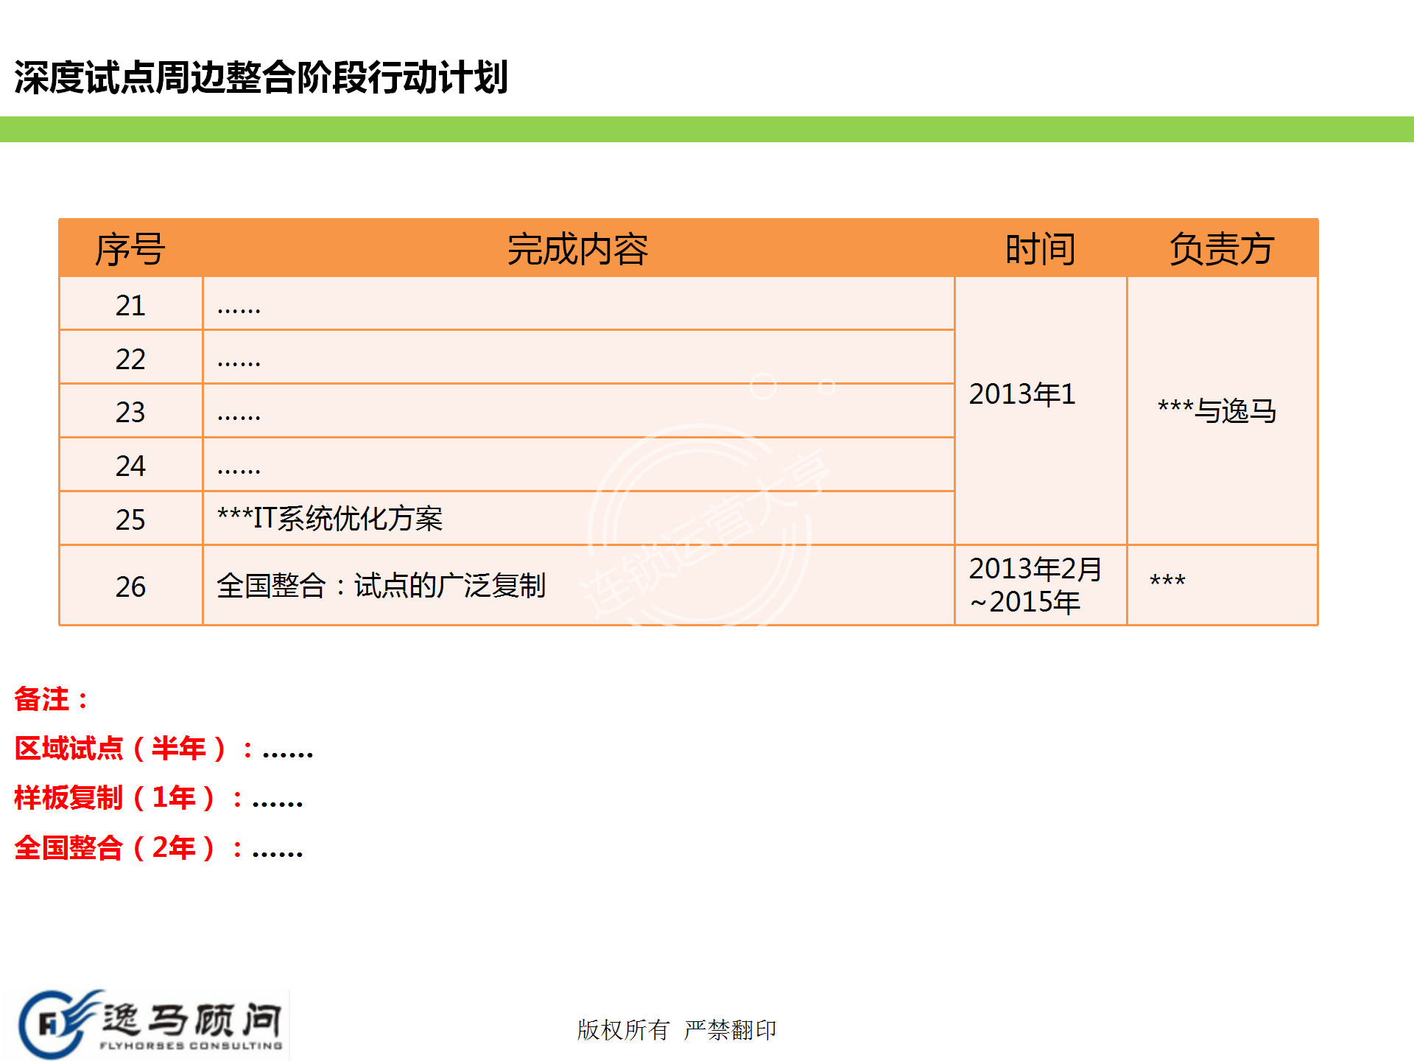Select the 2013年1 time cell
Viewport: 1414px width, 1061px height.
coord(1022,394)
